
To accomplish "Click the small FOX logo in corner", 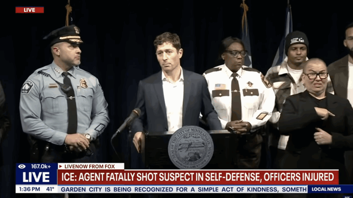I will click(x=347, y=196).
